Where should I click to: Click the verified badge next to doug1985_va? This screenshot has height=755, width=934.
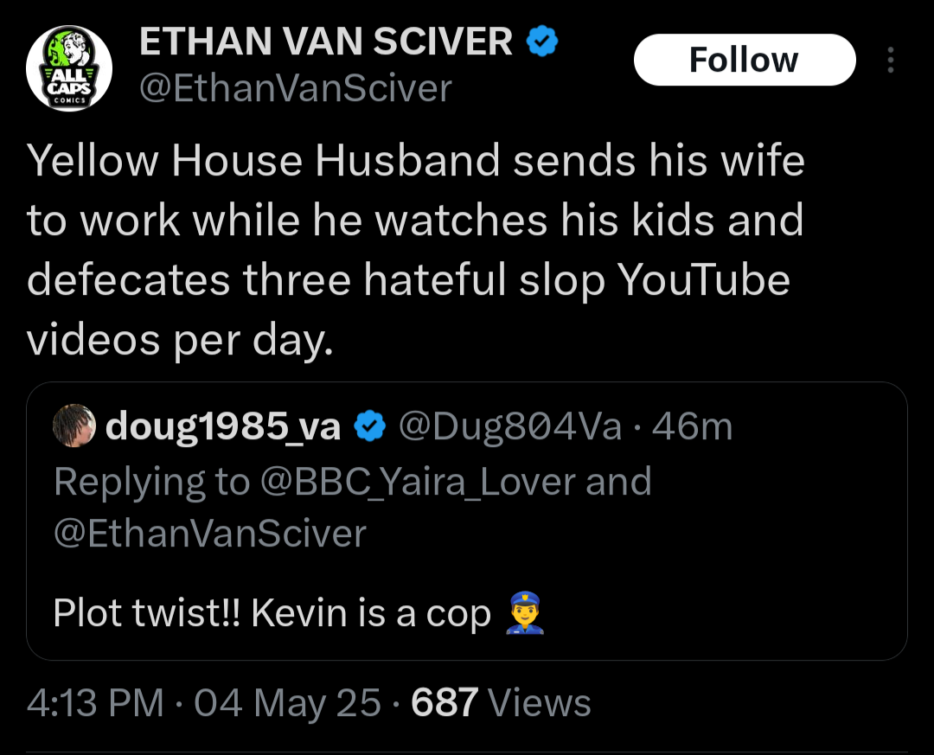(x=370, y=426)
